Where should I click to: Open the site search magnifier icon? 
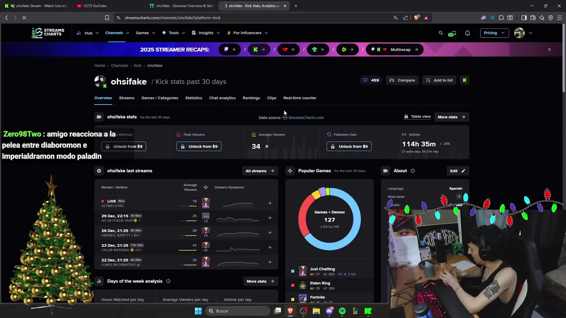point(440,33)
